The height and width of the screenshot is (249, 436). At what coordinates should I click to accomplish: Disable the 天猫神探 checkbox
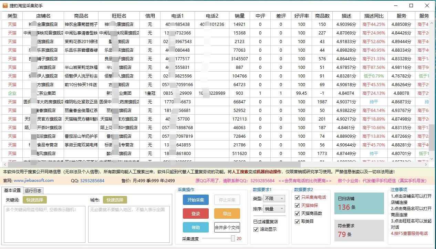297,205
